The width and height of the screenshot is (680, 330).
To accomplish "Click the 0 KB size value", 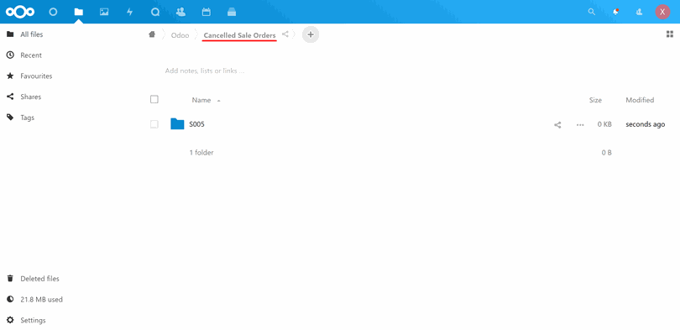I will (604, 124).
